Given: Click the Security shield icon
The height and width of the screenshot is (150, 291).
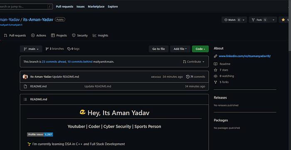Looking at the screenshot, I should [x=74, y=35].
